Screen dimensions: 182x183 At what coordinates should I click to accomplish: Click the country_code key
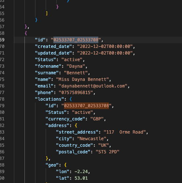[x=75, y=145]
